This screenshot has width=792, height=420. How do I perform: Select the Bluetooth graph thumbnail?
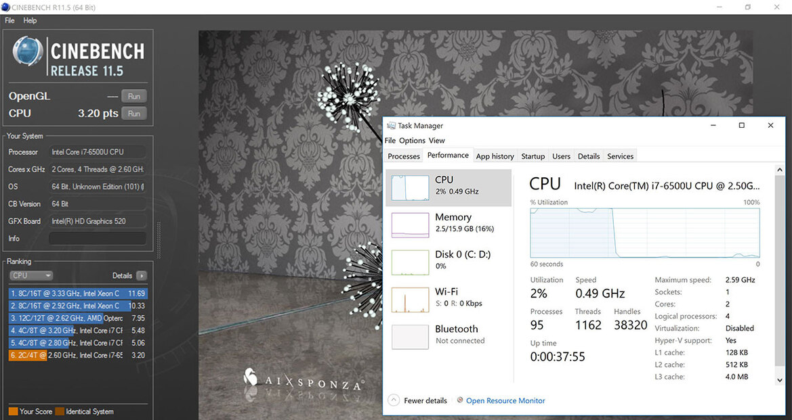pyautogui.click(x=410, y=337)
